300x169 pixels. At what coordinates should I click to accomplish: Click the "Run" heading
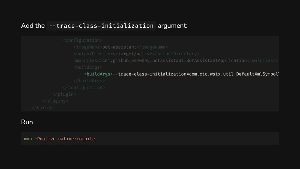27,122
